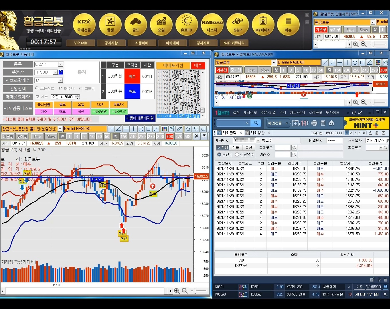Click up arrow icon in main chart toolbar

click(188, 129)
